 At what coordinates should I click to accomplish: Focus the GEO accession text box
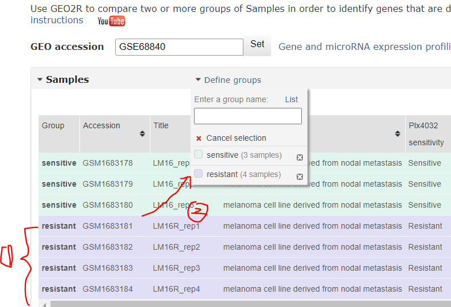pos(179,47)
